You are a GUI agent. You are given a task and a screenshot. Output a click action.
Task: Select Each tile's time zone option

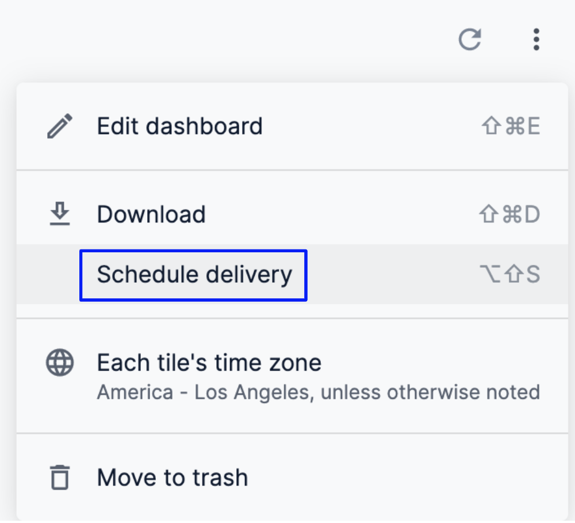(x=209, y=363)
